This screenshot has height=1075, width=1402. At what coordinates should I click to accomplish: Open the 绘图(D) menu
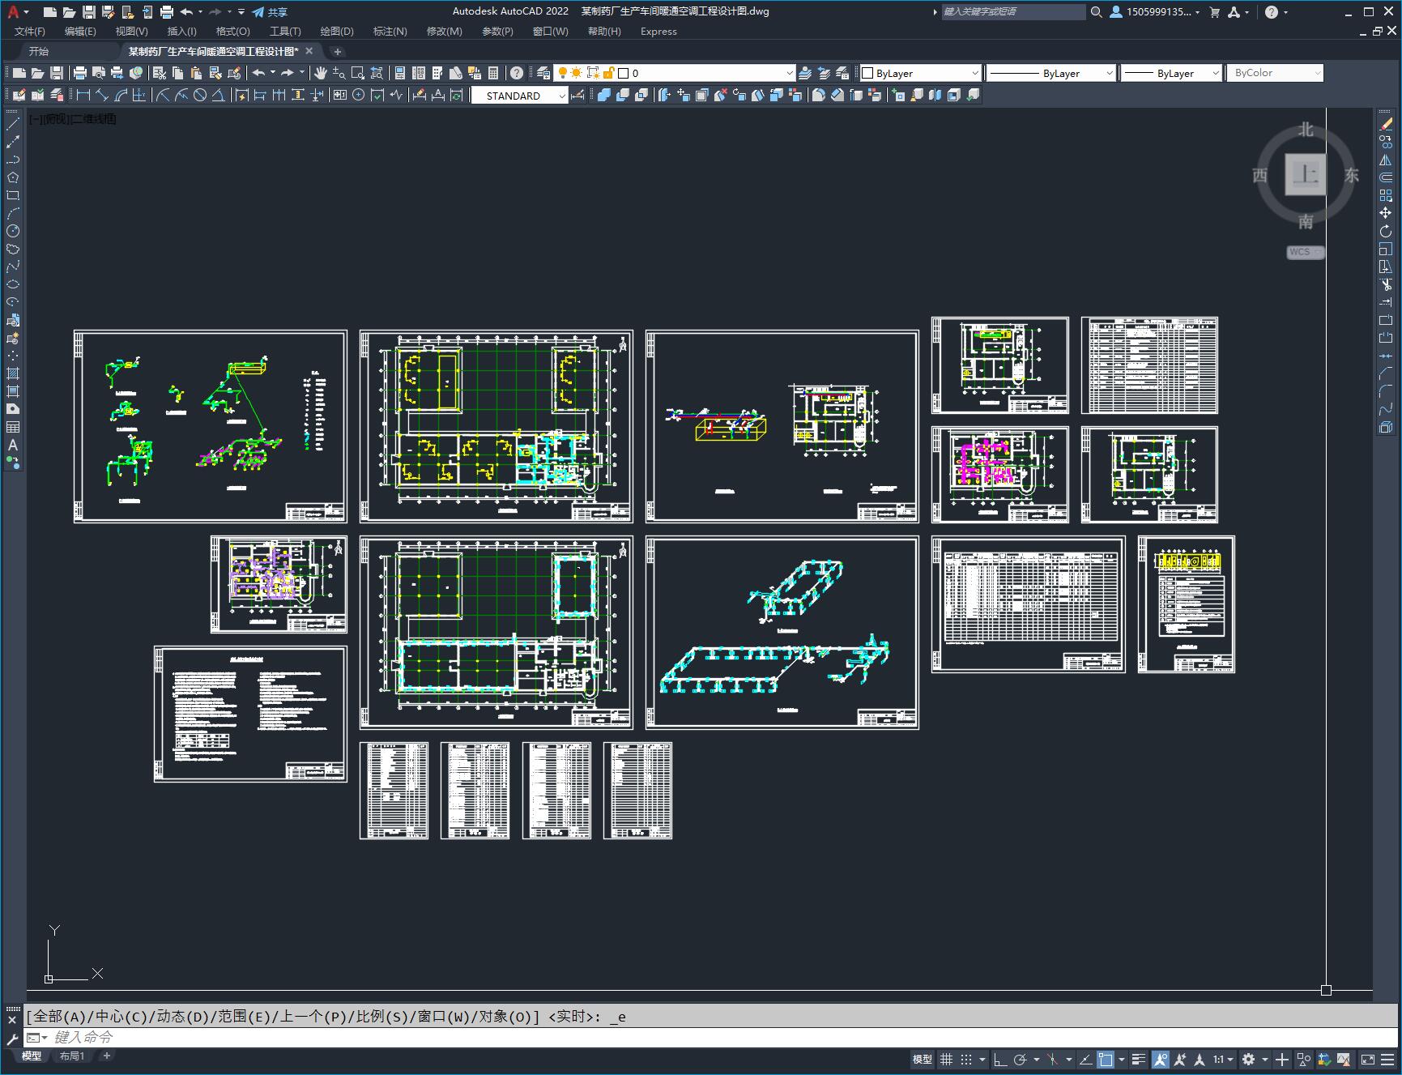pyautogui.click(x=337, y=31)
